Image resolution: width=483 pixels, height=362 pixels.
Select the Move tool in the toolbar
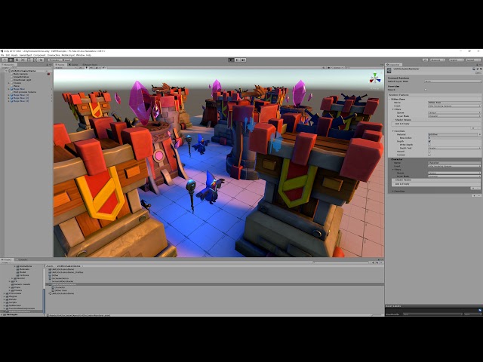pyautogui.click(x=11, y=60)
